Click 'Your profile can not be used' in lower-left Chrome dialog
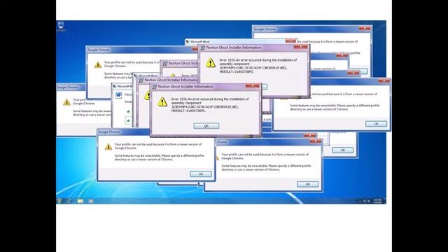Image resolution: width=448 pixels, height=252 pixels. [158, 146]
